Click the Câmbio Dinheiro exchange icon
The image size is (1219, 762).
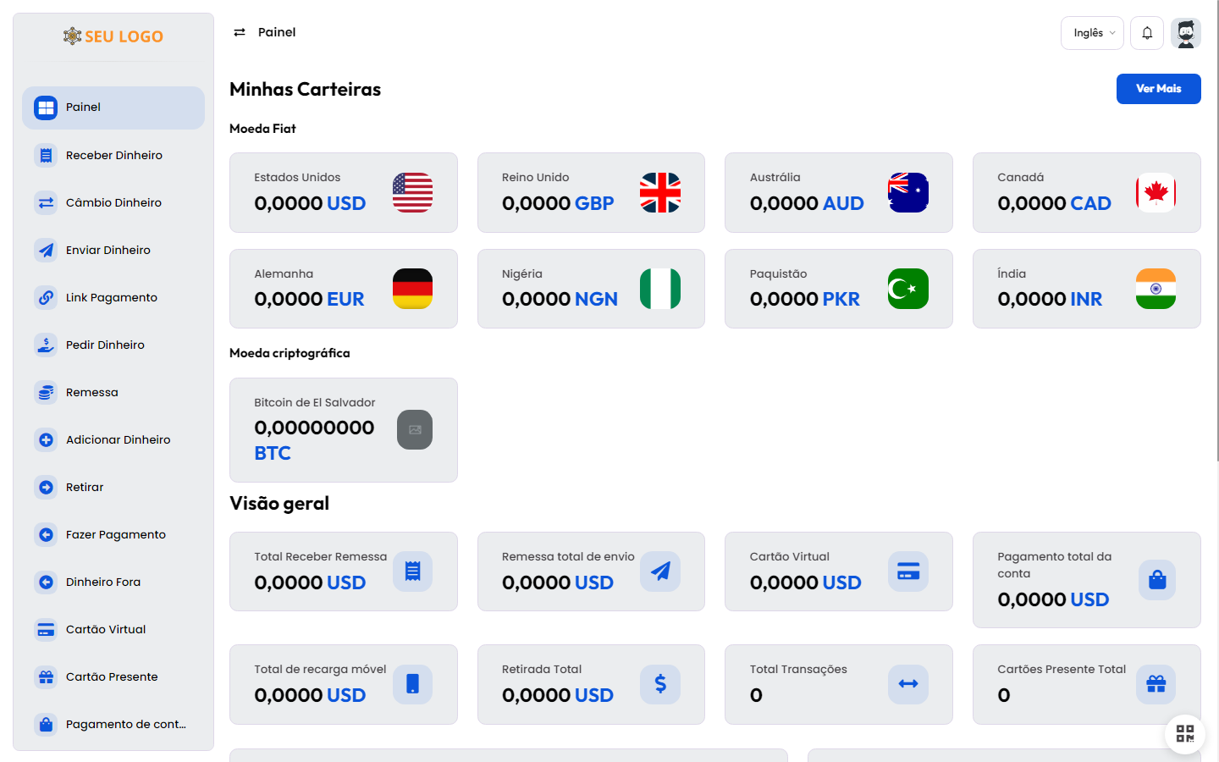pos(46,202)
